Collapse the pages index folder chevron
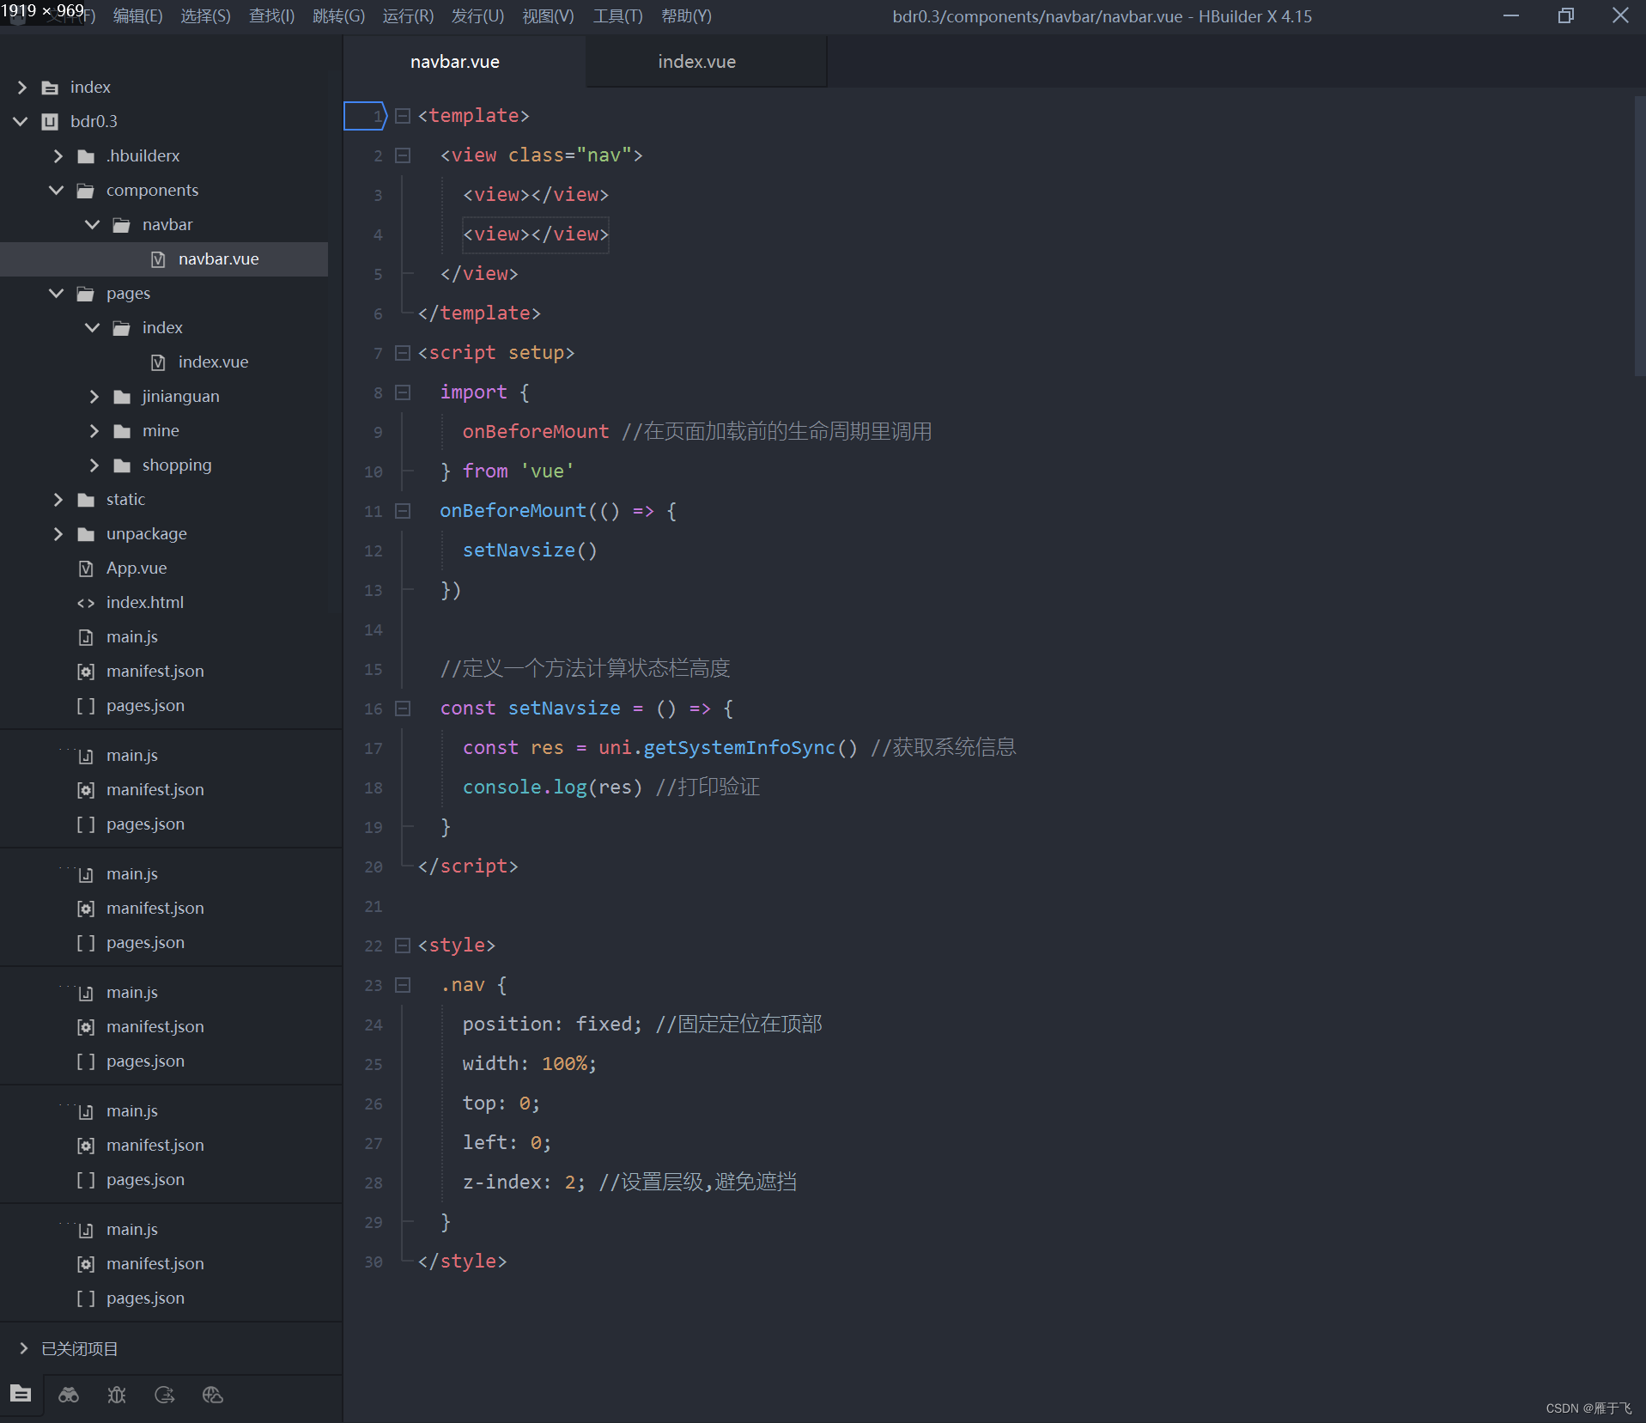The height and width of the screenshot is (1423, 1646). pos(93,328)
